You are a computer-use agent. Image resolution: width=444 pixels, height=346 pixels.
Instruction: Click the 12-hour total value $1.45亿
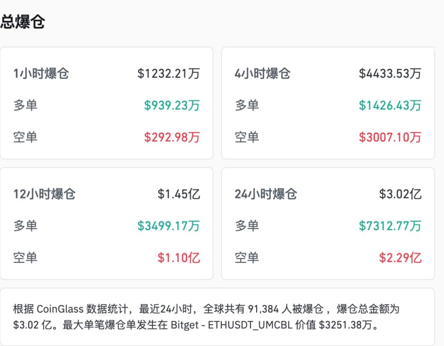click(x=179, y=194)
